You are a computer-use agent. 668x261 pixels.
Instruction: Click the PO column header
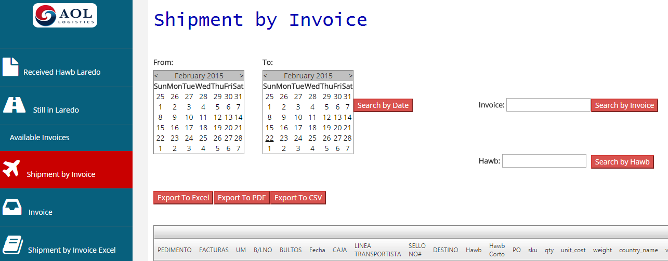coord(517,250)
